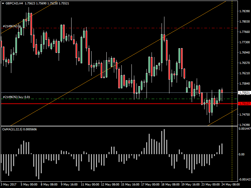Click the current price tag 1.75521
This screenshot has height=188, width=251.
tap(244, 93)
